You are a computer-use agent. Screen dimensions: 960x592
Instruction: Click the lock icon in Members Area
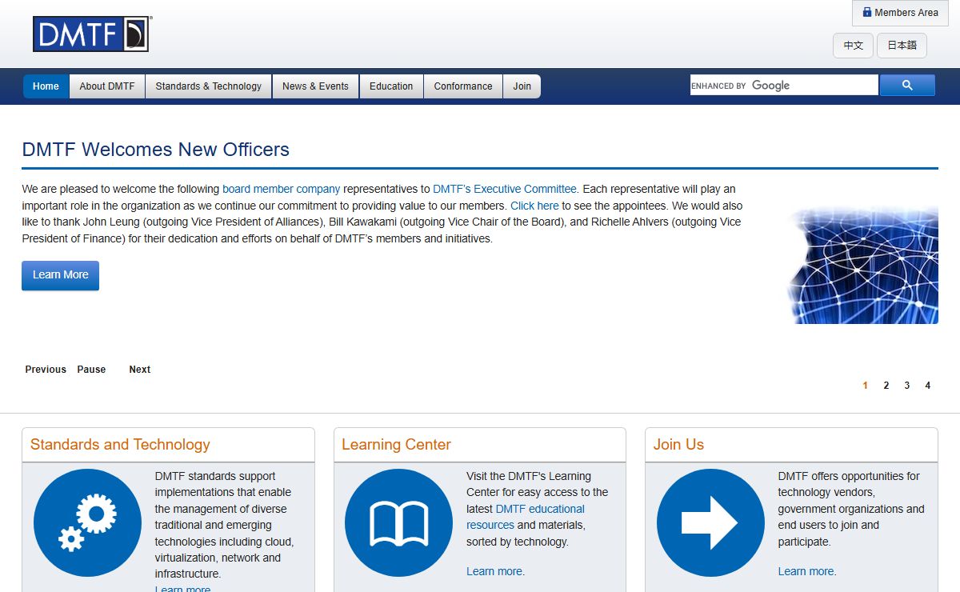(867, 12)
